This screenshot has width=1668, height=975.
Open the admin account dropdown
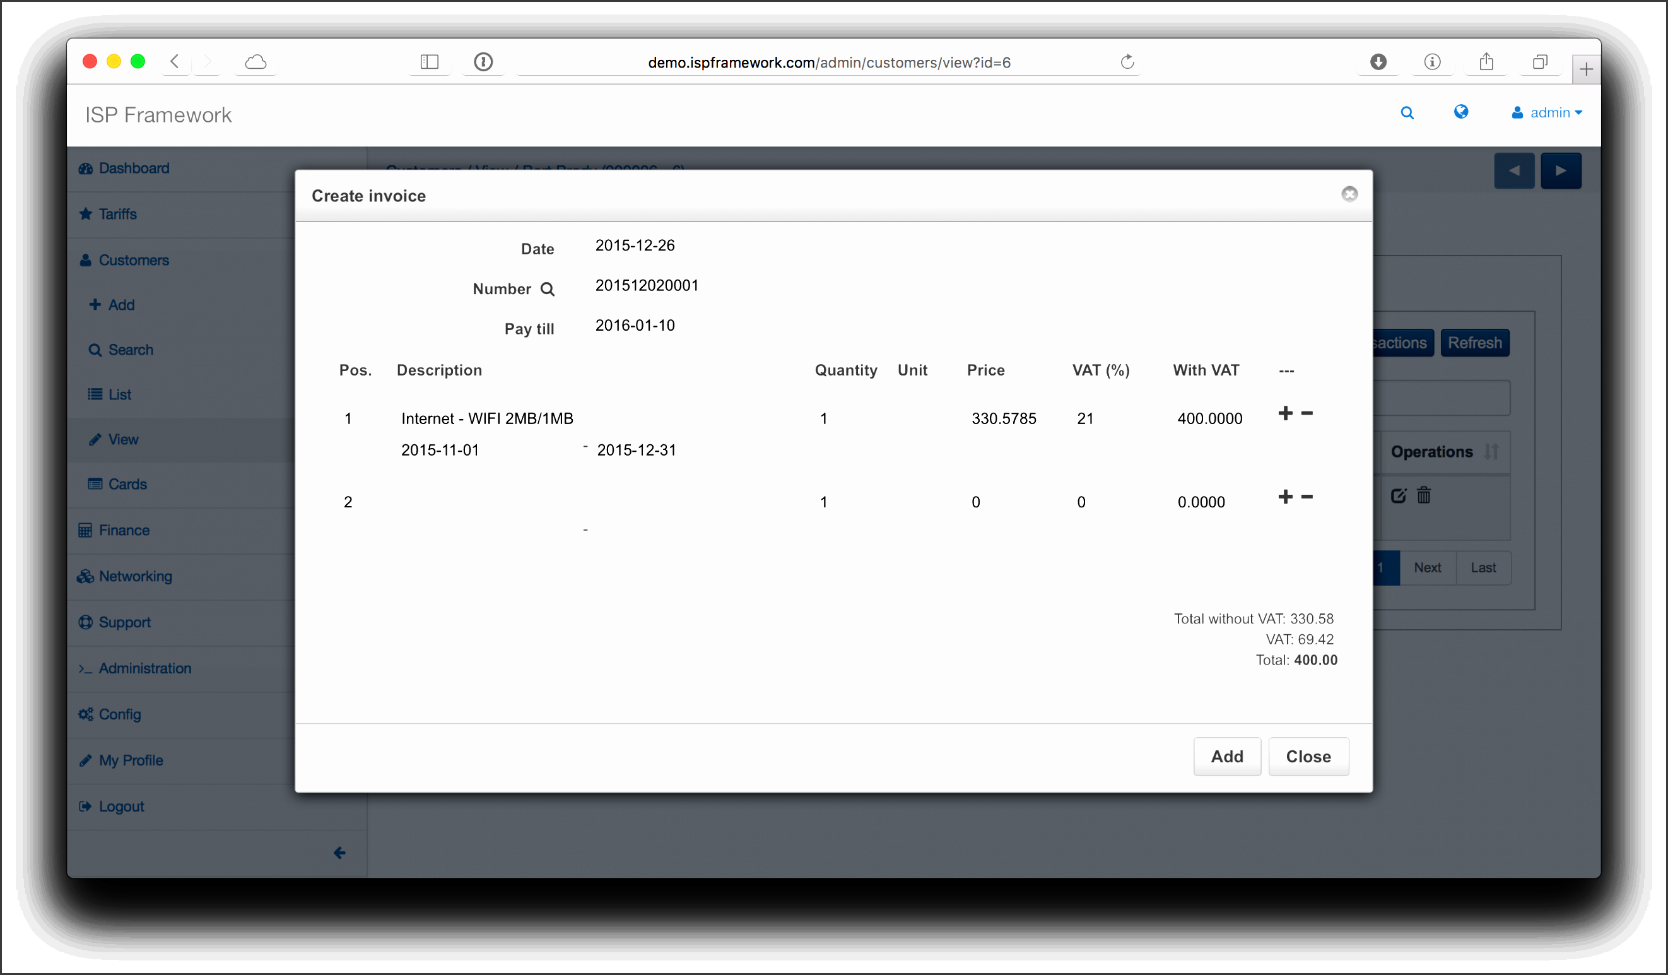1548,112
